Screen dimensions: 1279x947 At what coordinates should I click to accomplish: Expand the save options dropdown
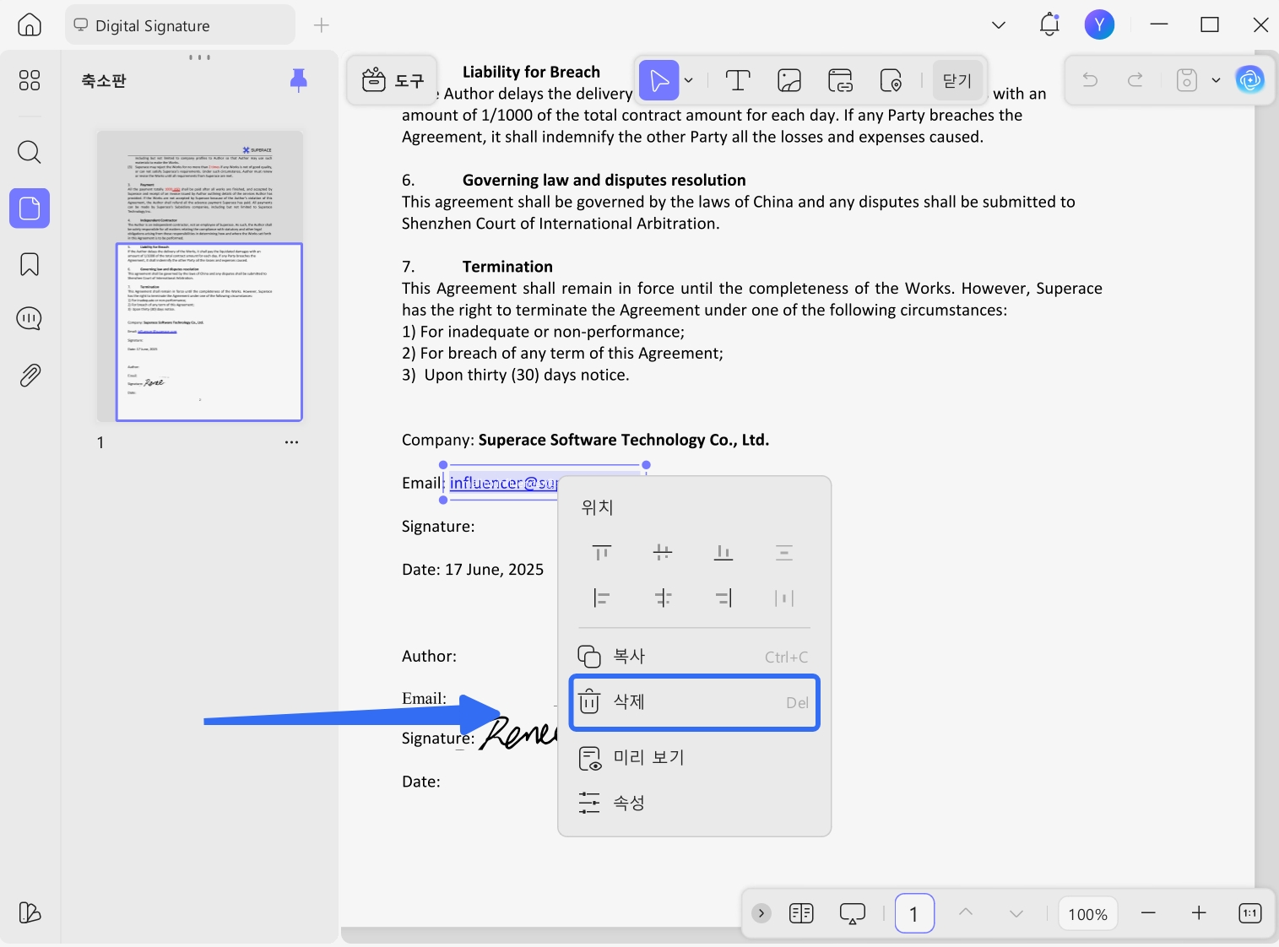pyautogui.click(x=1216, y=80)
